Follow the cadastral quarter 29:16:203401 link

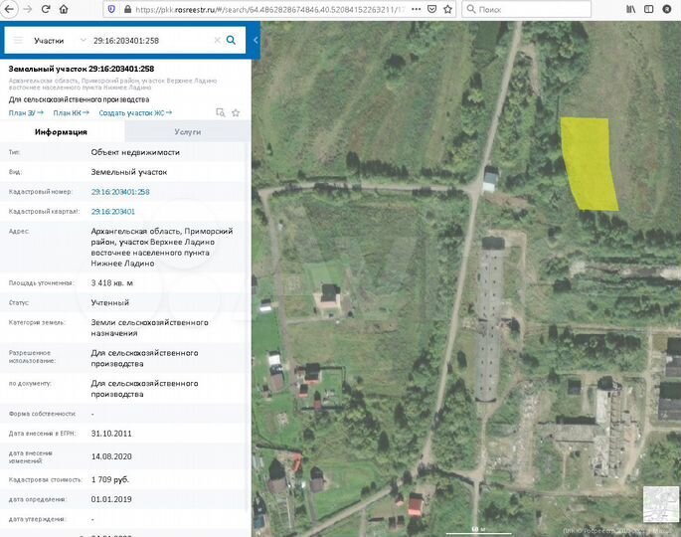point(113,212)
